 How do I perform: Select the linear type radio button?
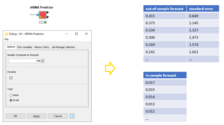point(11,95)
